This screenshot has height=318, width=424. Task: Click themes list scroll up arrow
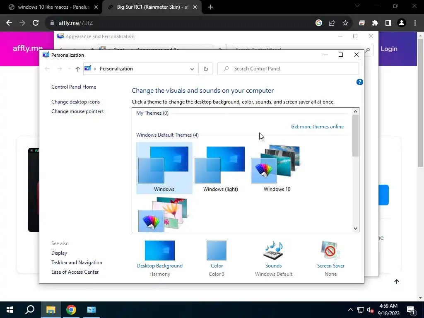coord(355,111)
